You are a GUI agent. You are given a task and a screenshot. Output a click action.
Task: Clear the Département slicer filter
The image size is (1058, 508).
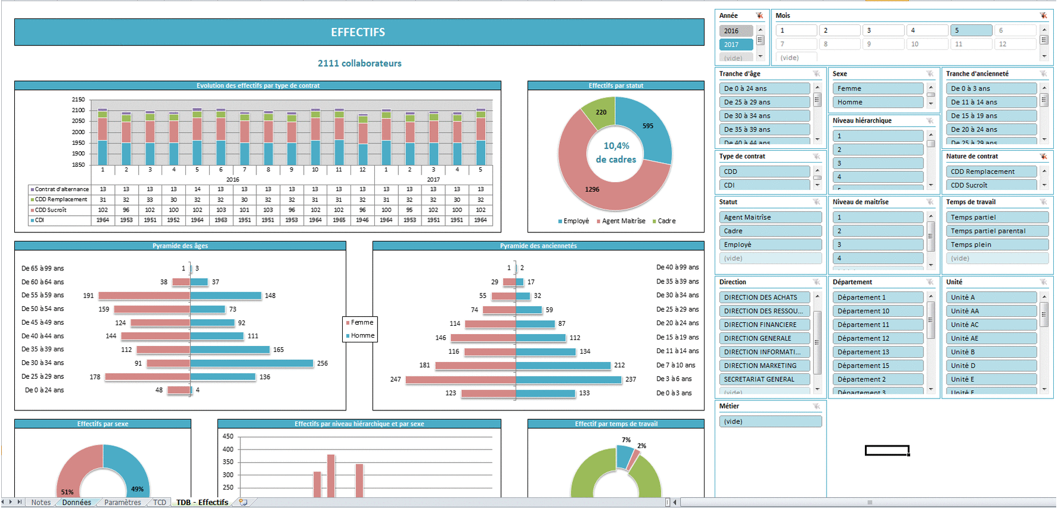point(930,282)
